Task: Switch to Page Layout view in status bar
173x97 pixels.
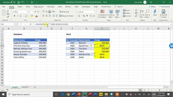Action: [x=144, y=90]
